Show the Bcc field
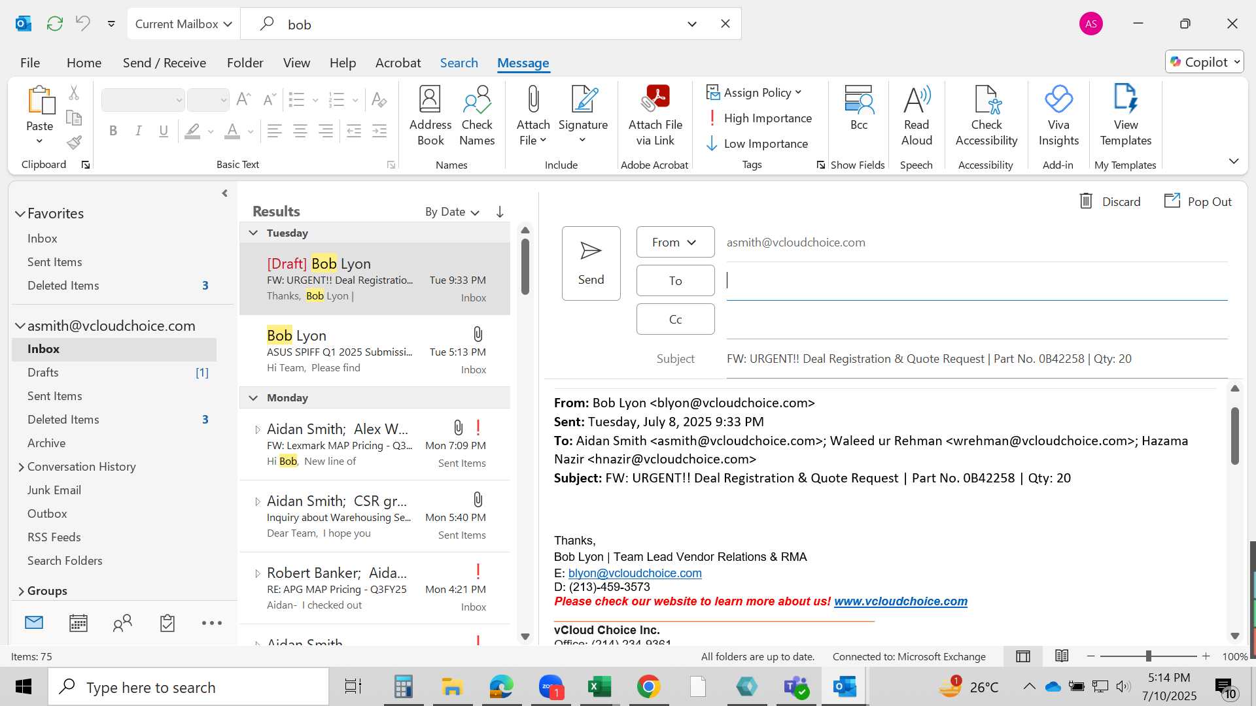The width and height of the screenshot is (1256, 706). (859, 108)
